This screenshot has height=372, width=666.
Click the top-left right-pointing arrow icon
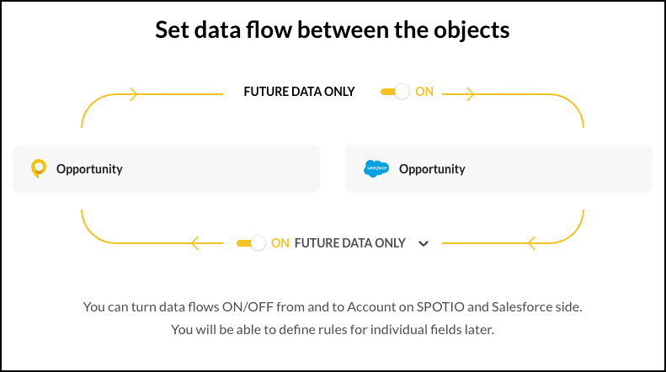134,94
